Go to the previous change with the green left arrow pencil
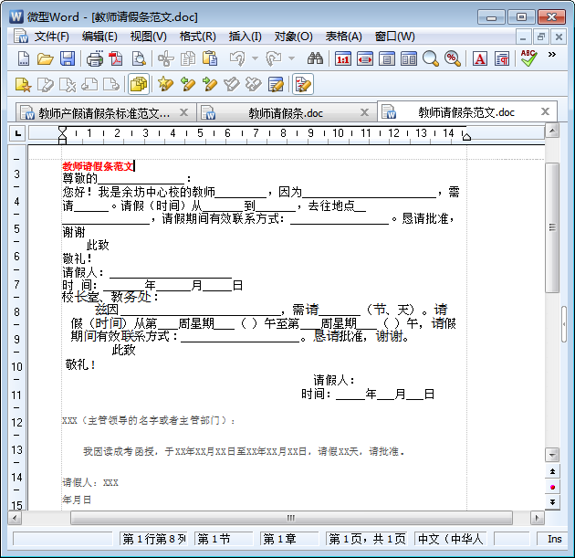The height and width of the screenshot is (558, 575). click(x=188, y=84)
